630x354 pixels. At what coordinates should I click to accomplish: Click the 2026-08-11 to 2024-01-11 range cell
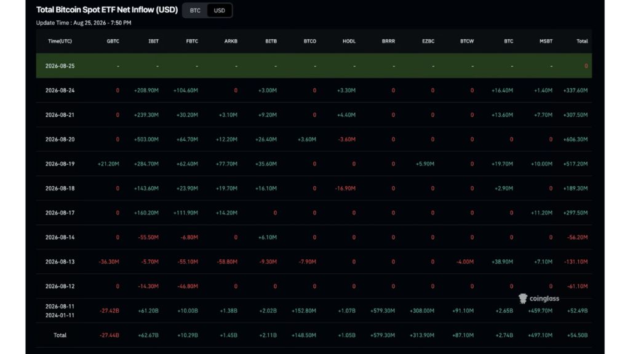pos(60,310)
